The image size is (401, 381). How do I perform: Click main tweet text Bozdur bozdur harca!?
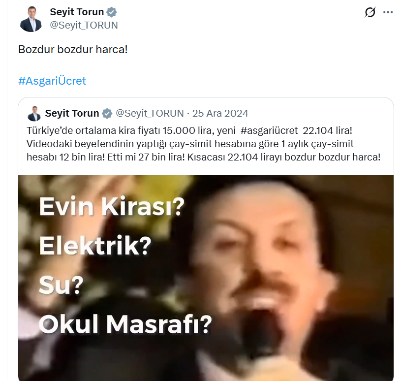click(x=73, y=49)
